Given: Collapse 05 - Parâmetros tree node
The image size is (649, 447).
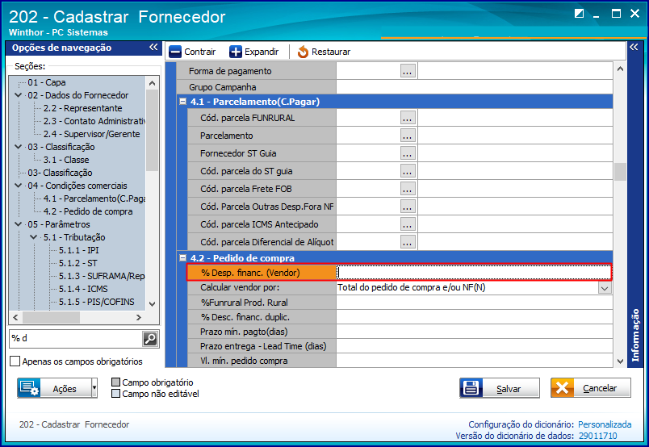Looking at the screenshot, I should [19, 224].
